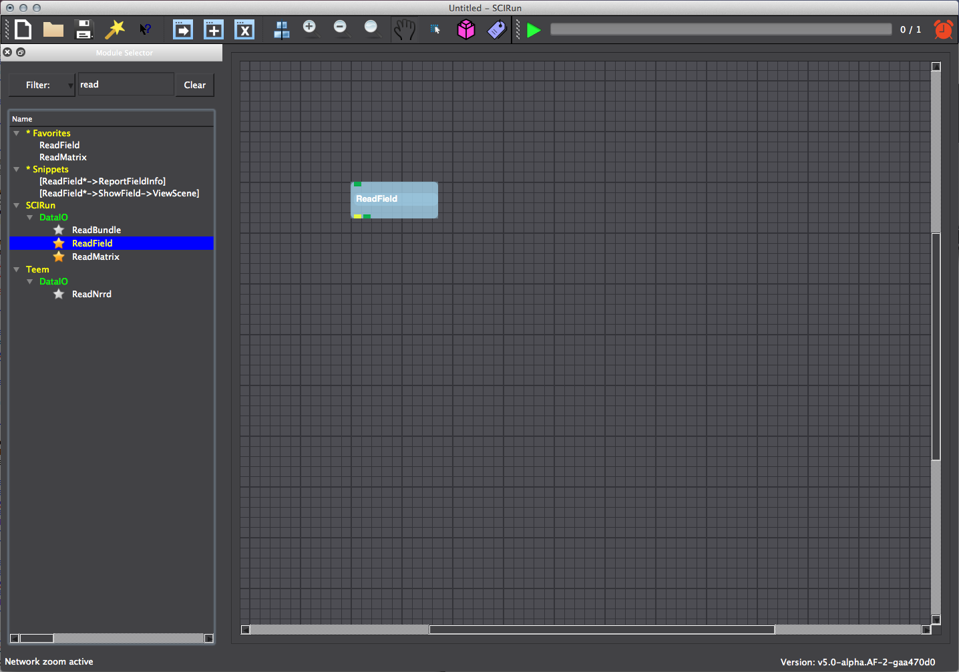Click the '0 / 1' execution counter

(x=910, y=29)
